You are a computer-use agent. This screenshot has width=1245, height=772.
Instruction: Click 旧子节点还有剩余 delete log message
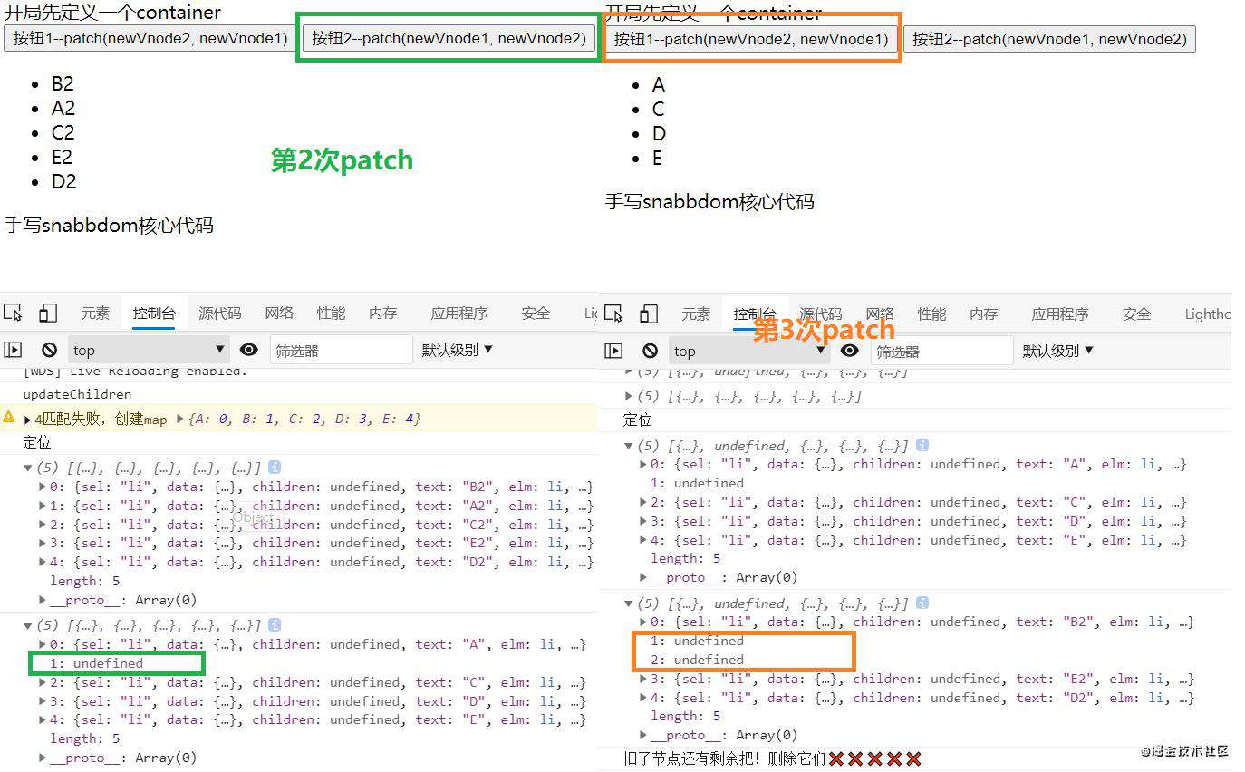pos(773,758)
